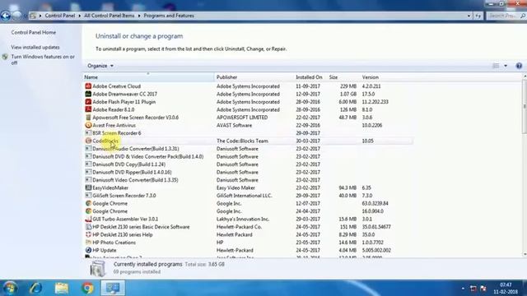Open the Windows Start menu
Image resolution: width=527 pixels, height=296 pixels.
(10, 288)
